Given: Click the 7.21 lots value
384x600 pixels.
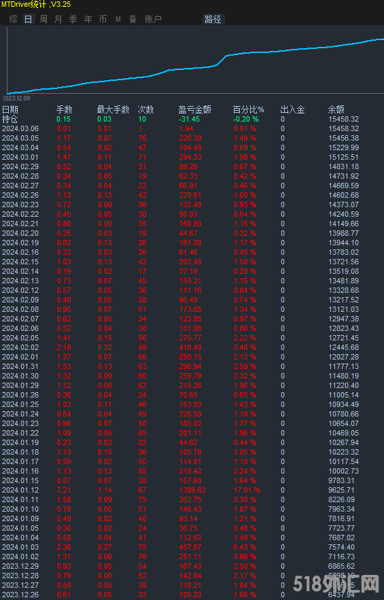Looking at the screenshot, I should [x=64, y=490].
